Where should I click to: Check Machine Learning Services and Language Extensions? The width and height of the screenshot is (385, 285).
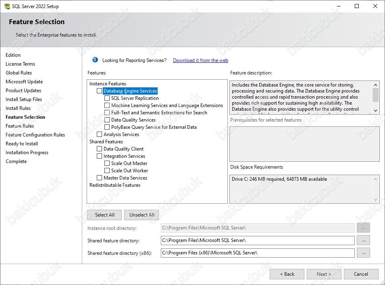tap(107, 105)
